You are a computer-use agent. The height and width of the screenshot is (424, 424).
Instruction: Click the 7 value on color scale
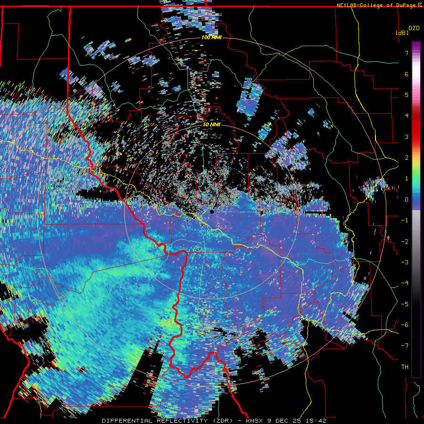(407, 53)
